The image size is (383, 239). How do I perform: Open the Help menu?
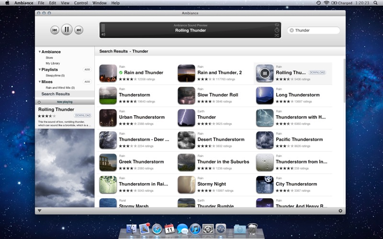click(115, 3)
